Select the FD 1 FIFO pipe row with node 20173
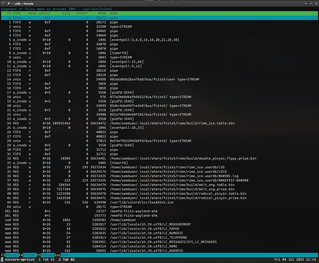 point(159,22)
